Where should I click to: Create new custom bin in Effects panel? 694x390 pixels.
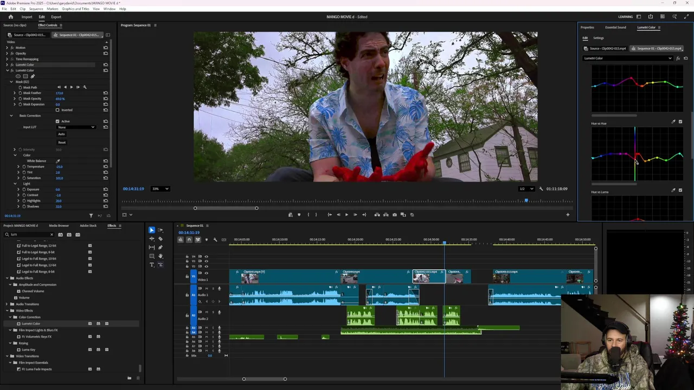[129, 378]
